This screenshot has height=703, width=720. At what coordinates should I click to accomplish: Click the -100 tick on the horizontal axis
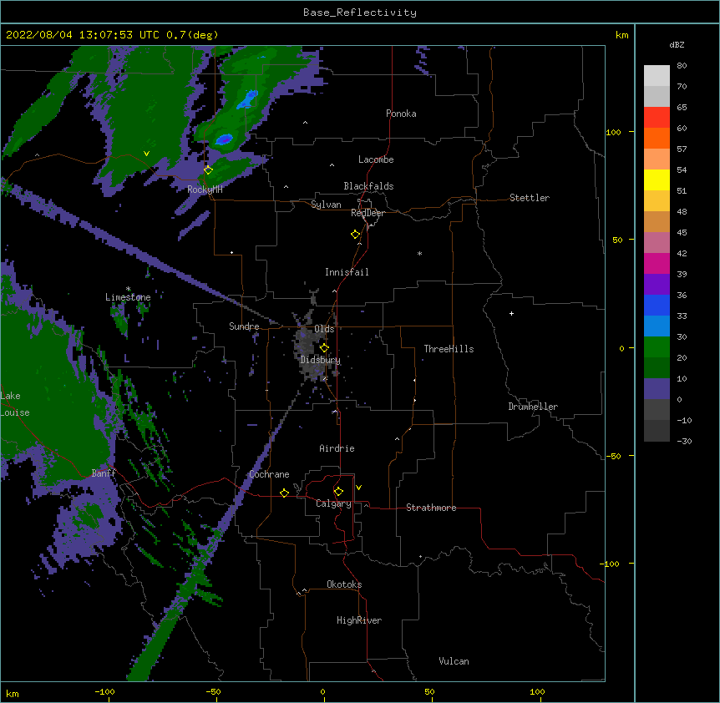104,691
